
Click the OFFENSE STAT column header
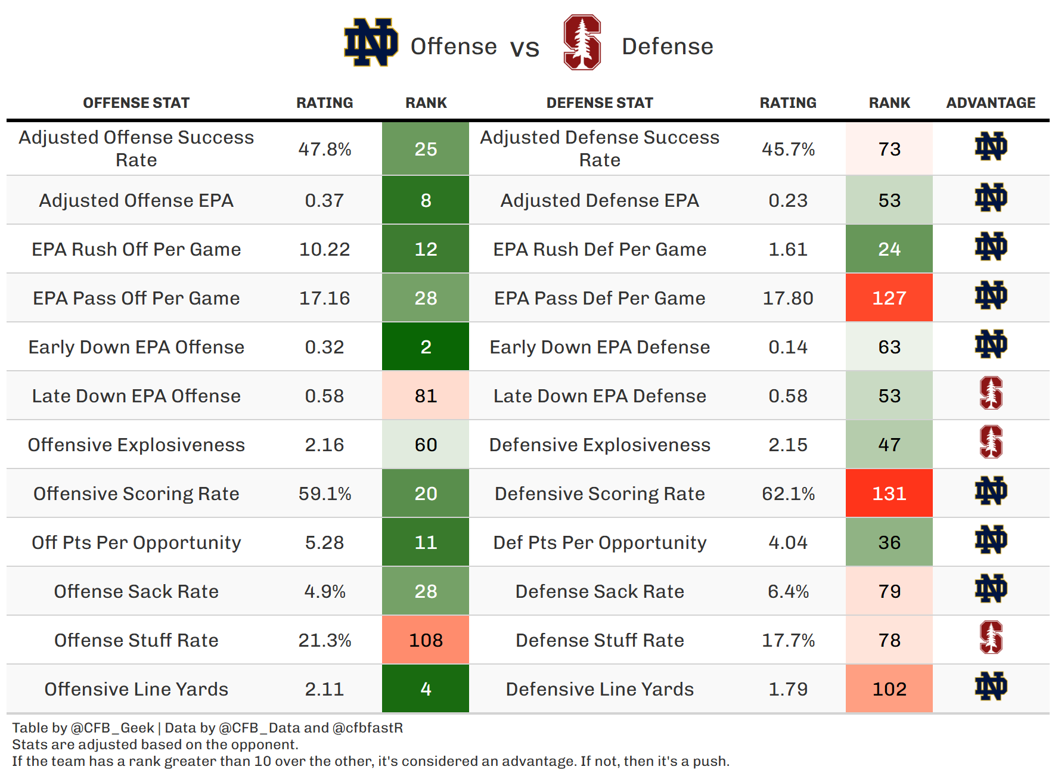coord(136,103)
